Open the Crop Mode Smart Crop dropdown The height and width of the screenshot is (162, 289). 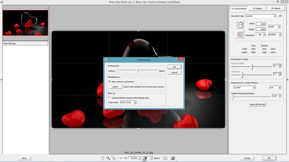pyautogui.click(x=128, y=102)
